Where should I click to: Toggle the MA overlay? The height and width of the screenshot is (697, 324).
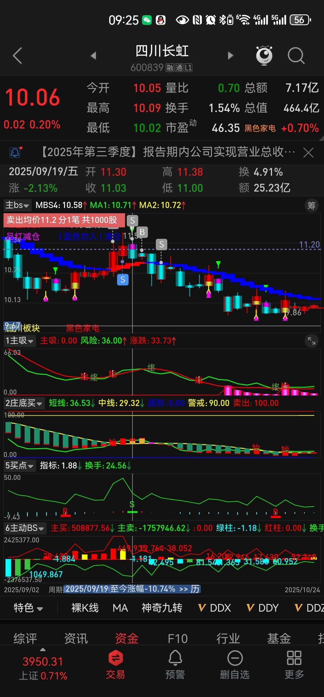tap(120, 608)
